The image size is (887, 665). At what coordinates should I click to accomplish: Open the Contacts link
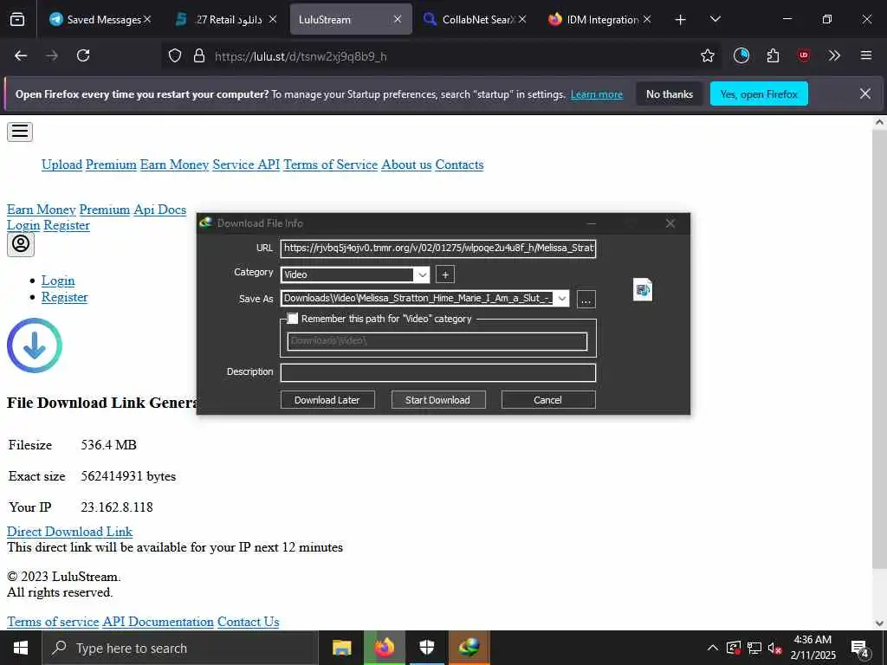459,165
